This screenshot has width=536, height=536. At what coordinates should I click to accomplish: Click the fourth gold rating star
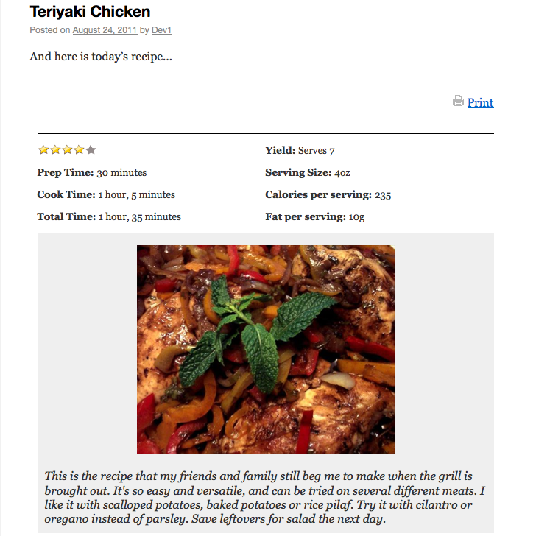(x=79, y=149)
